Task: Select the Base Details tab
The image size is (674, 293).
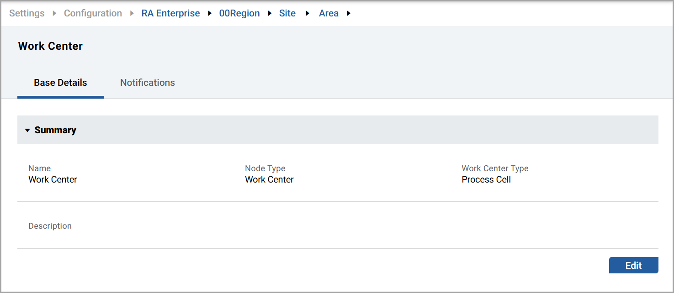Action: tap(60, 83)
